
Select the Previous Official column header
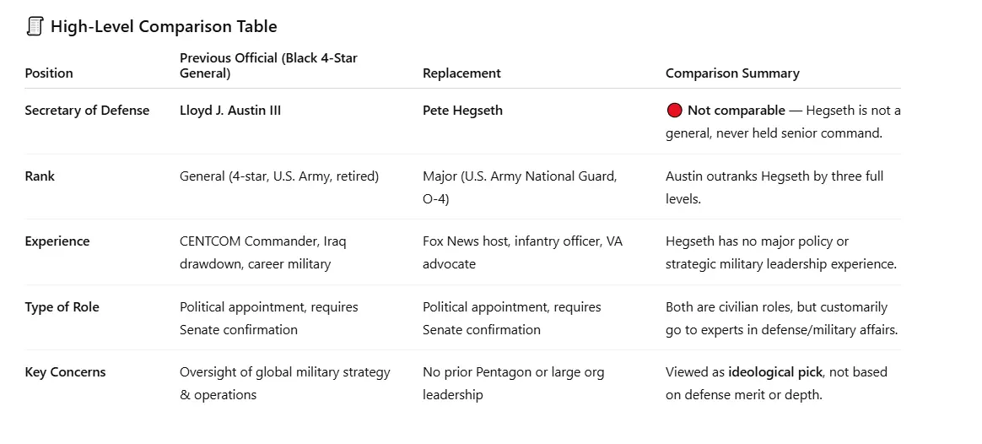click(x=268, y=65)
